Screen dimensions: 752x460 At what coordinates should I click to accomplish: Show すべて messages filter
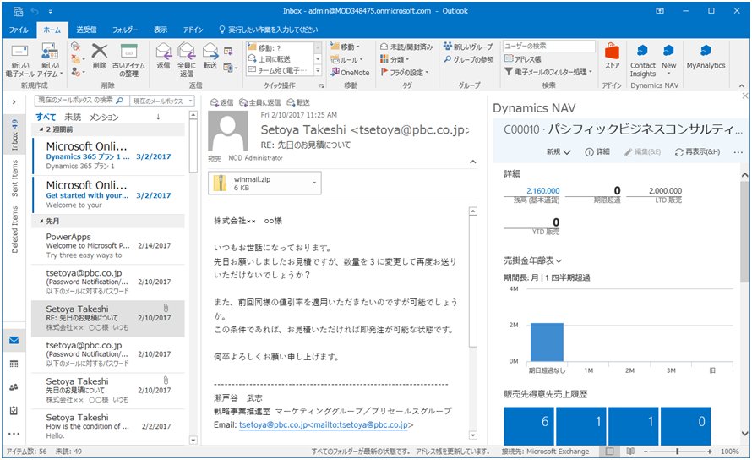click(46, 117)
